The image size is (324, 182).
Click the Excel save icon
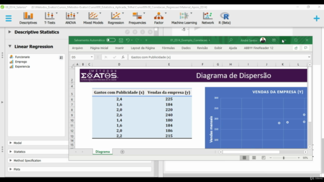tap(121, 40)
